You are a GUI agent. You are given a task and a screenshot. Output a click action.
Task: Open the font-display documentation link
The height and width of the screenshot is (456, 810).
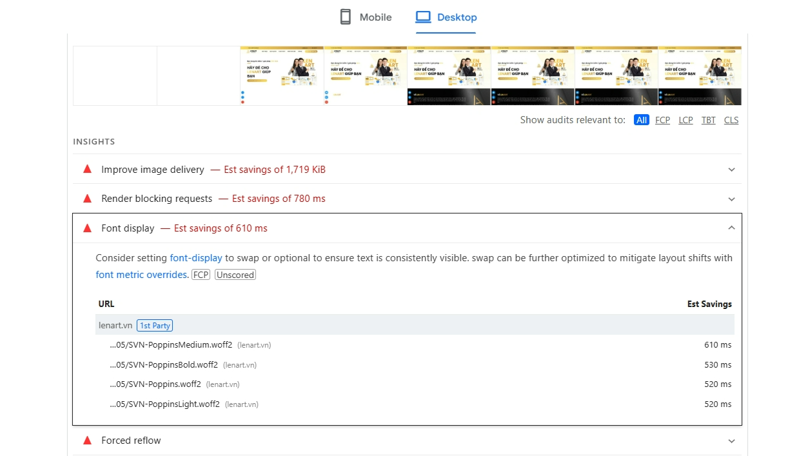(x=196, y=257)
